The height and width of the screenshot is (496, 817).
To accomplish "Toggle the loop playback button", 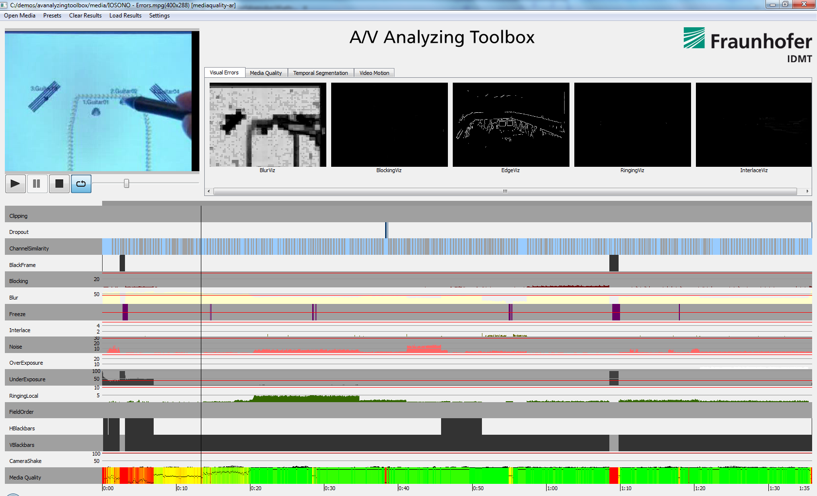I will (x=81, y=184).
